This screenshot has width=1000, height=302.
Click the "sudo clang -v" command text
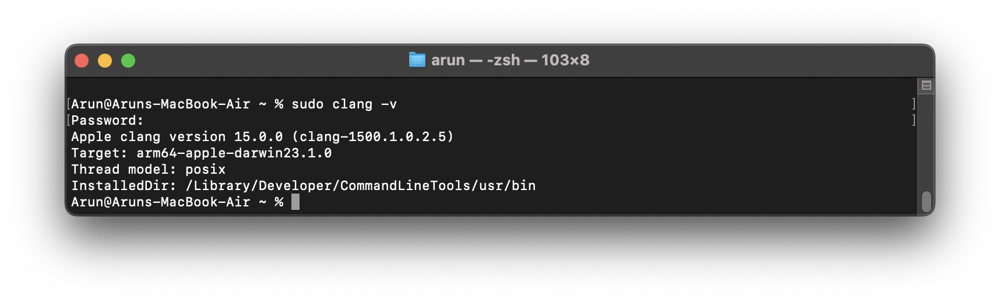344,104
